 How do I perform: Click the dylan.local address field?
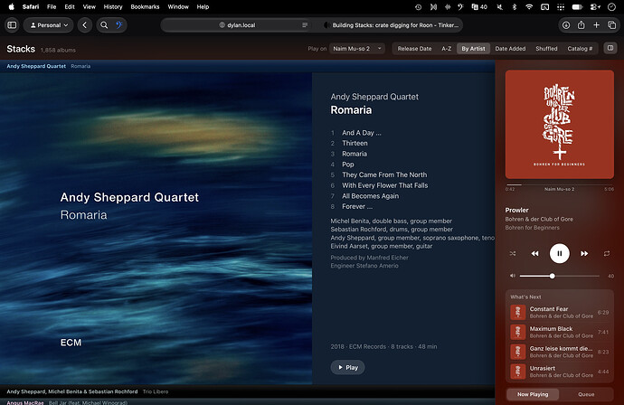[x=237, y=25]
